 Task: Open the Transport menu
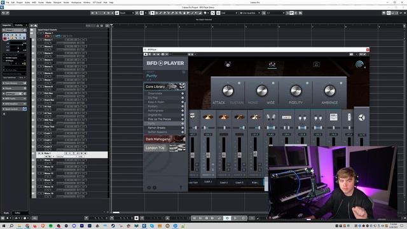[x=57, y=3]
